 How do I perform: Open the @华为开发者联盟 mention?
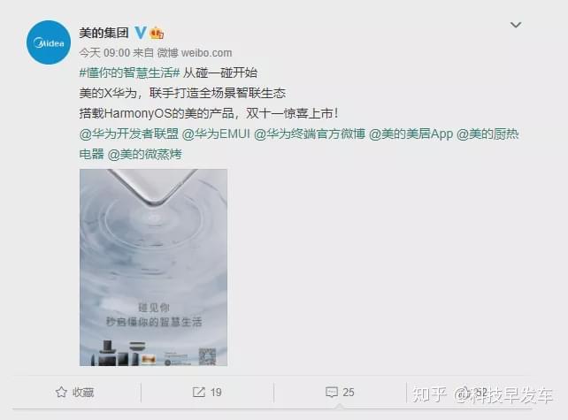(129, 134)
